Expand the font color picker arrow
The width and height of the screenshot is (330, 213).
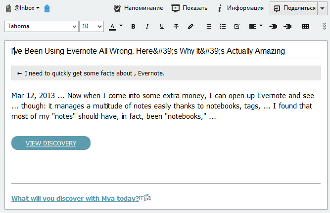pyautogui.click(x=121, y=26)
